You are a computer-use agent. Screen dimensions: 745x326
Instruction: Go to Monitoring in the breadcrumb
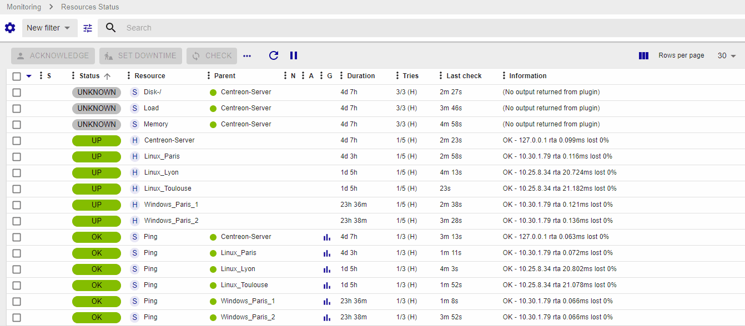pyautogui.click(x=24, y=7)
